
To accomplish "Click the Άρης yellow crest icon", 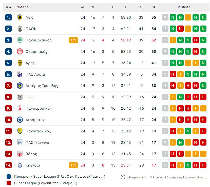I will click(x=20, y=63).
